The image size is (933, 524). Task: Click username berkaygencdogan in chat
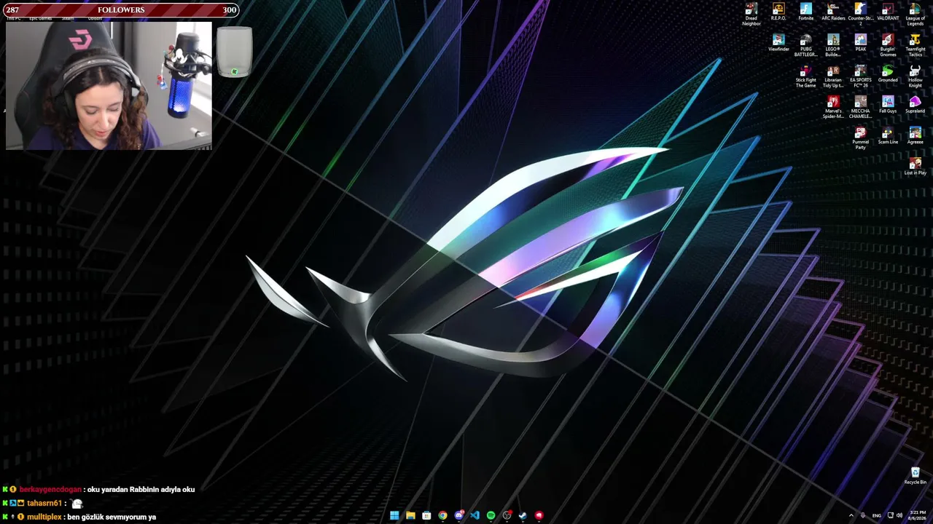(x=50, y=490)
